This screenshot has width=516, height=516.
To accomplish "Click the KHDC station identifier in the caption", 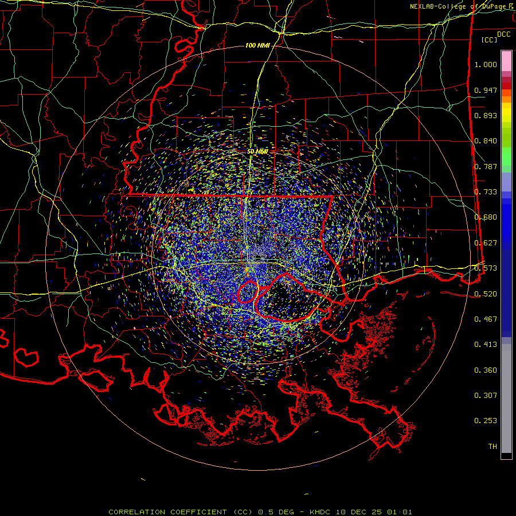I will [x=321, y=512].
